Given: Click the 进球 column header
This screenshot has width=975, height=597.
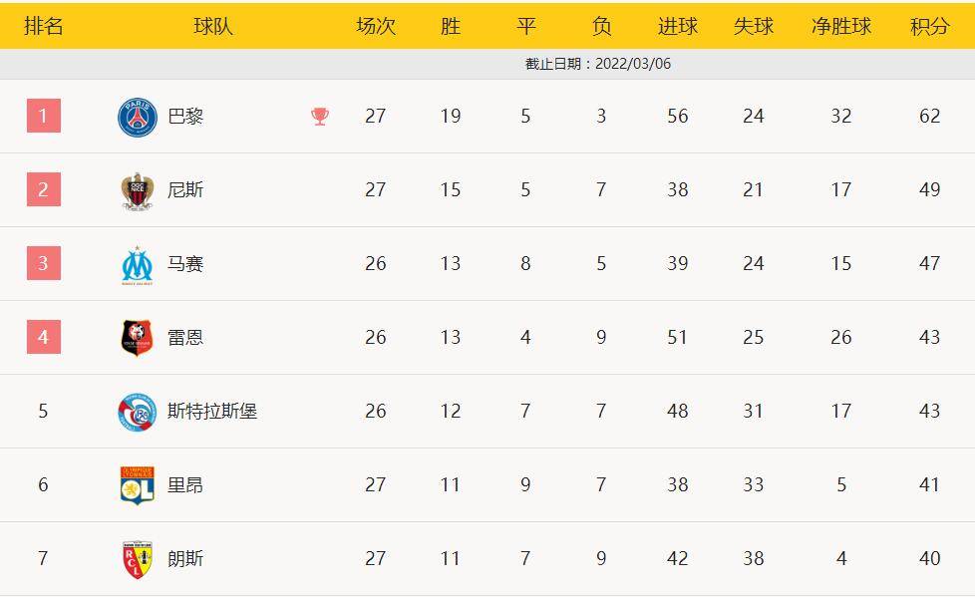Looking at the screenshot, I should [x=678, y=26].
